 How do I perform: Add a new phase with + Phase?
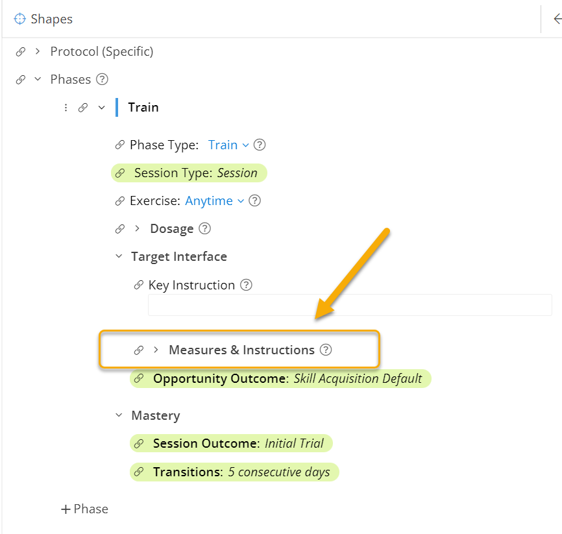point(84,509)
